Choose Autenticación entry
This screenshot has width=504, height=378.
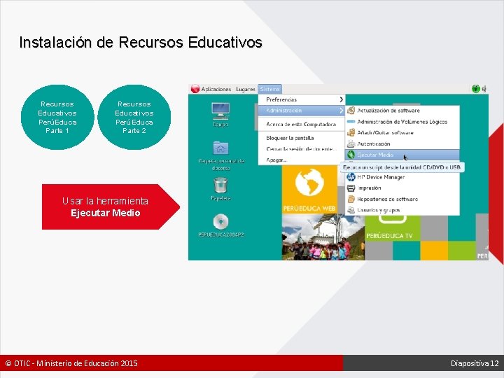(x=402, y=143)
